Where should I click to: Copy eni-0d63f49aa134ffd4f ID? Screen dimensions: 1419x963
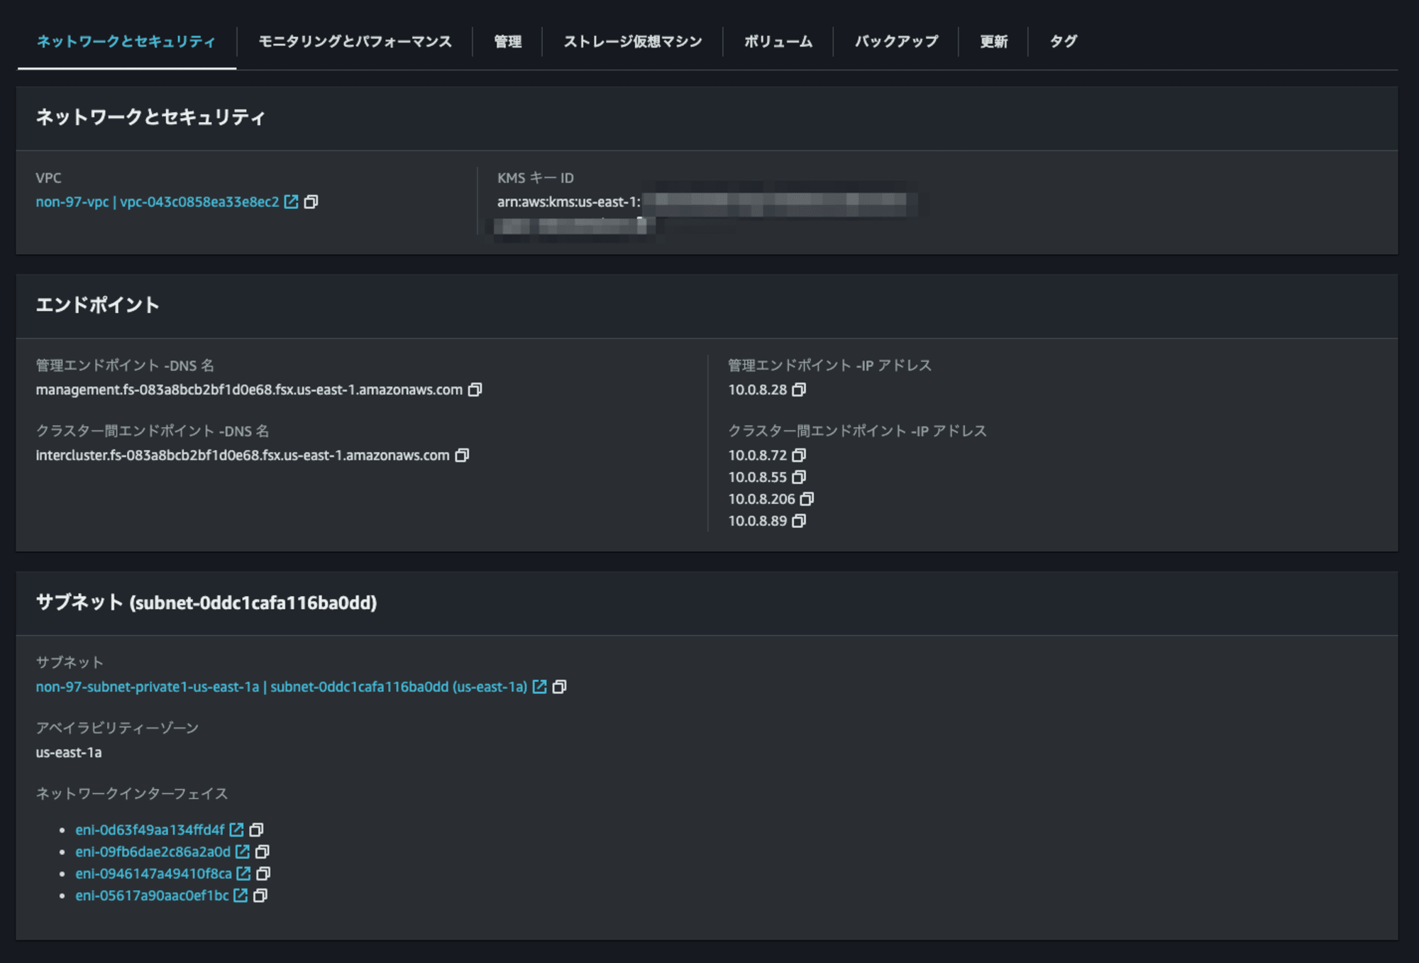pos(256,830)
